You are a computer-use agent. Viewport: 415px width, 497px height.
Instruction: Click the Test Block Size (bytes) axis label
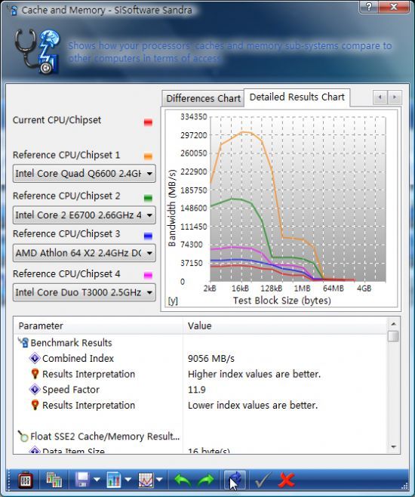281,301
